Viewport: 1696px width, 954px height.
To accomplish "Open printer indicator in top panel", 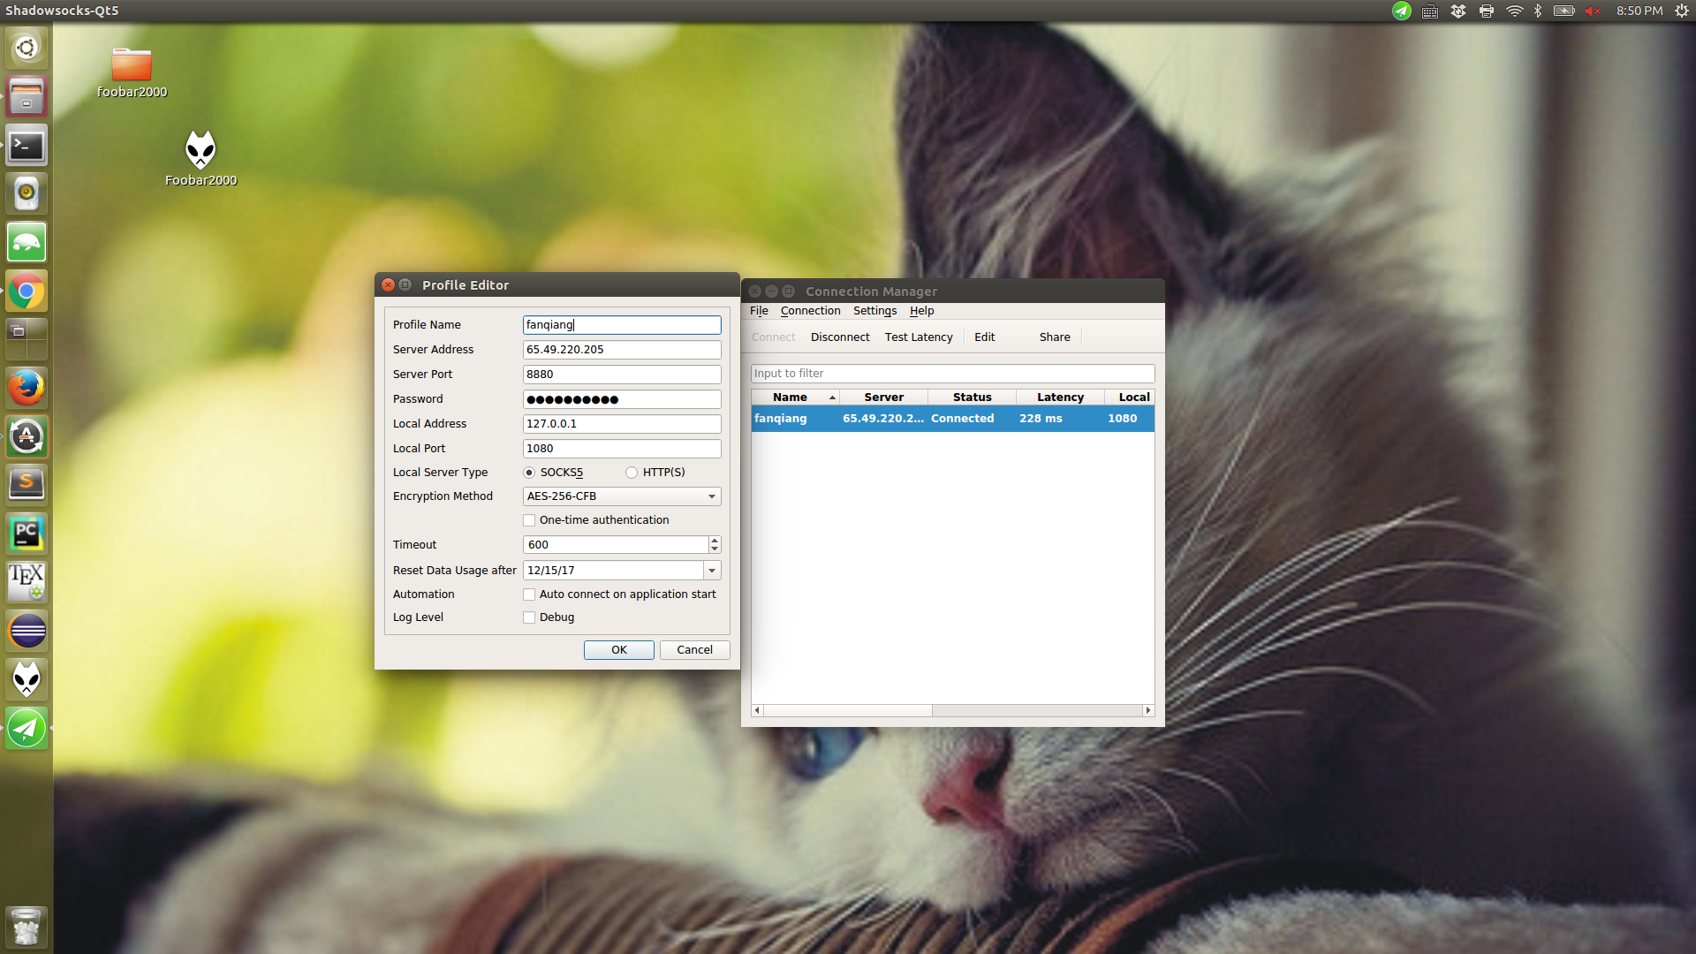I will coord(1487,11).
